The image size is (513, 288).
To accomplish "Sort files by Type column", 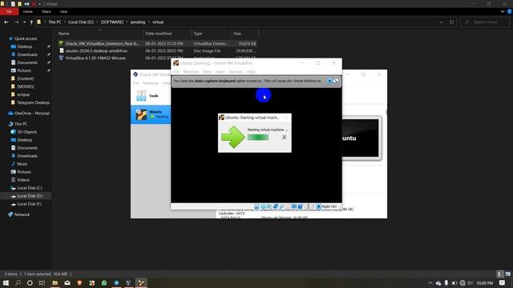I will pos(211,34).
